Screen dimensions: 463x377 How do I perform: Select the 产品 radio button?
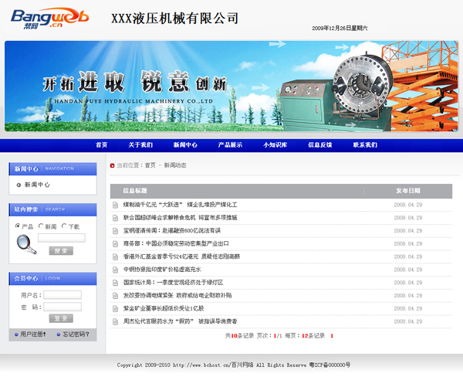pyautogui.click(x=18, y=226)
